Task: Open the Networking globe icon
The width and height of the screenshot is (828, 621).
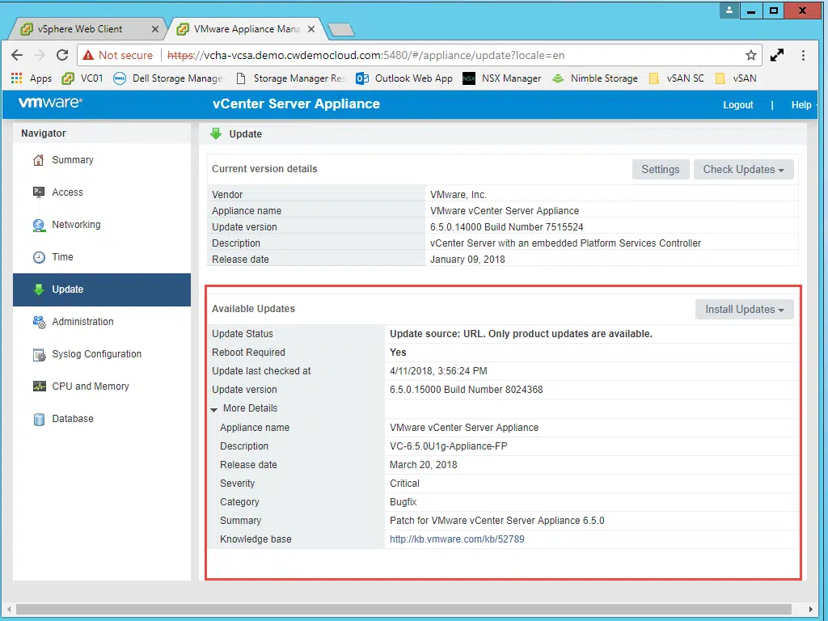Action: [39, 225]
